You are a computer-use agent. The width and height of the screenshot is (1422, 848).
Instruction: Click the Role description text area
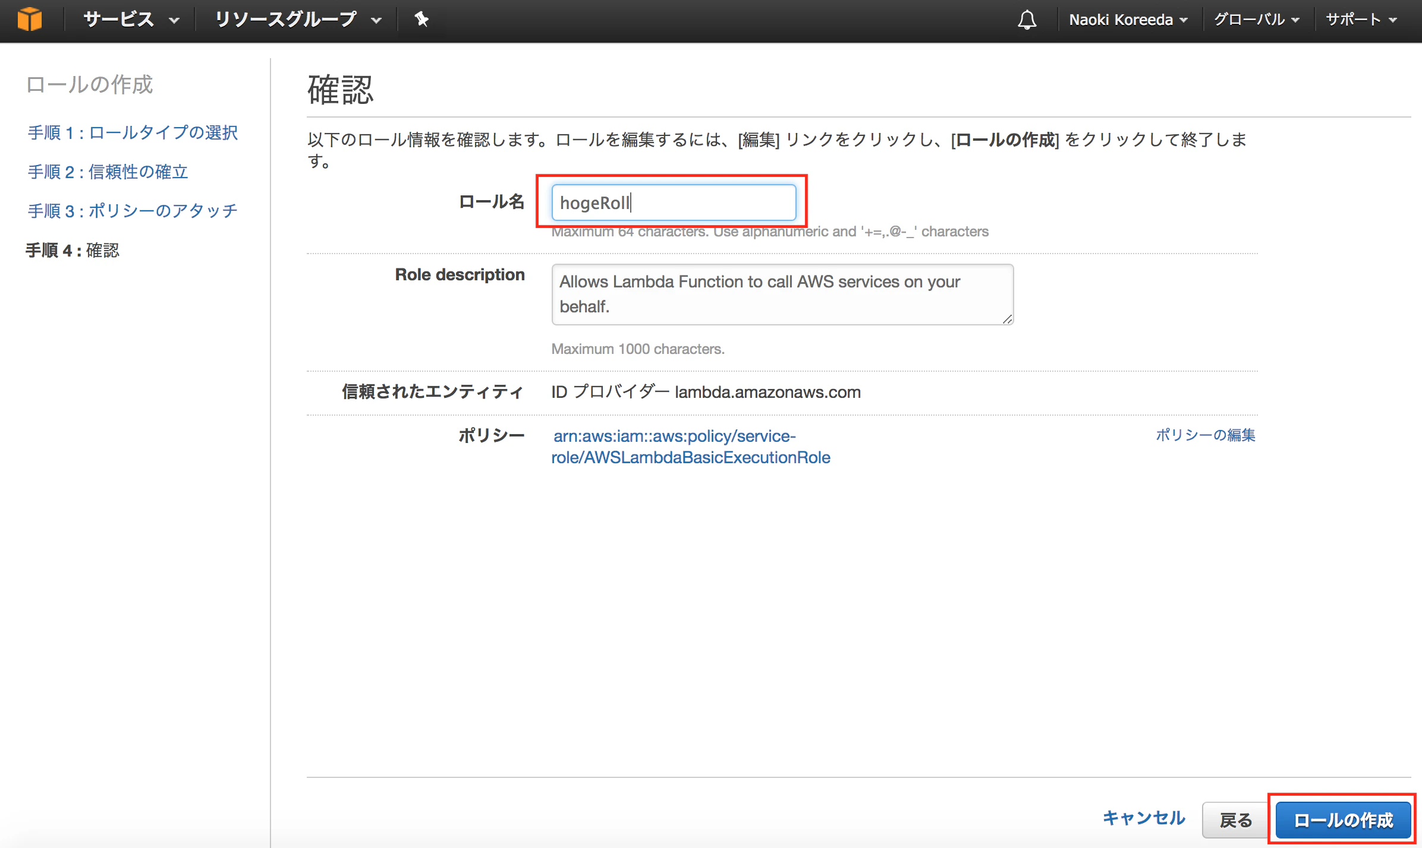coord(782,294)
